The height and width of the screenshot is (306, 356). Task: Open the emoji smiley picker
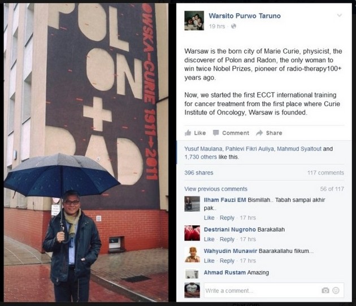(x=336, y=290)
